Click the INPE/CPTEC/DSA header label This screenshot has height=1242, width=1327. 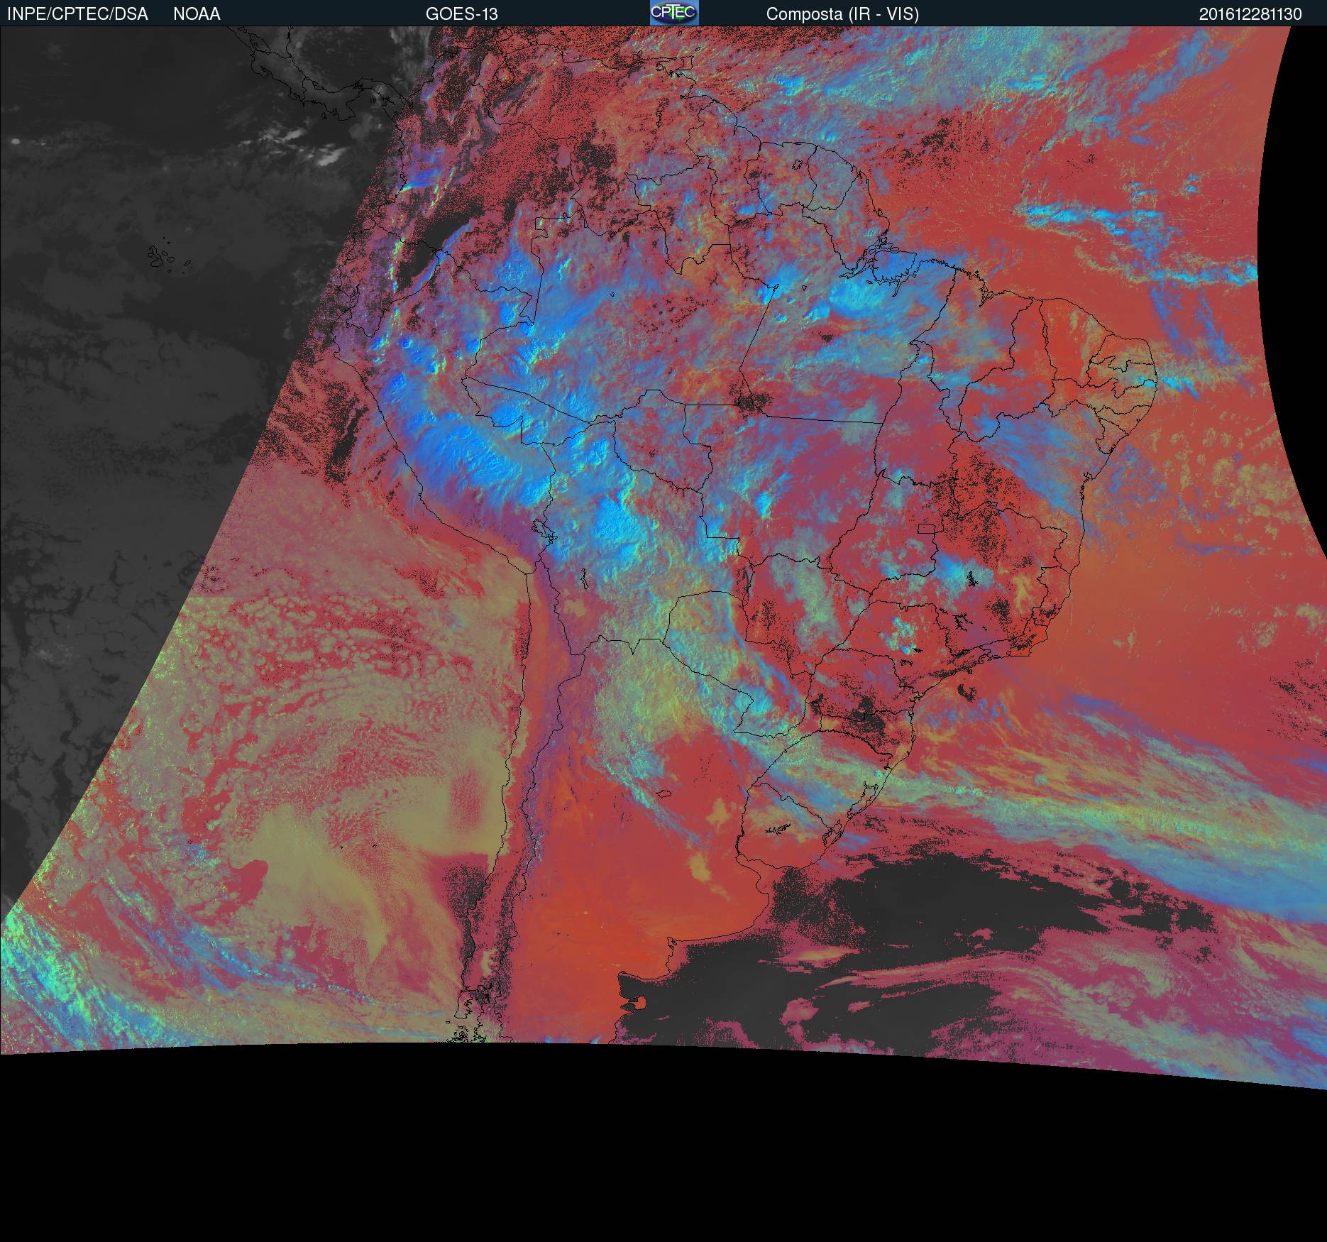point(77,14)
